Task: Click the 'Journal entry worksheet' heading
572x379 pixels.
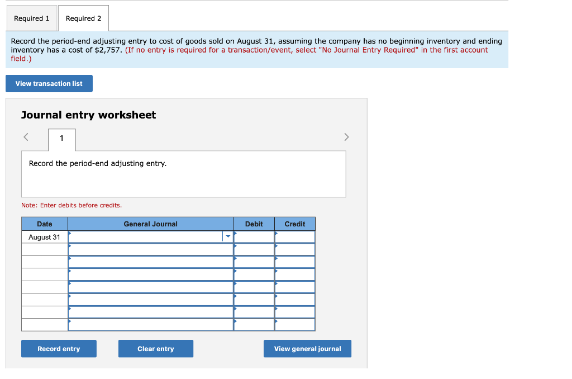Action: click(x=89, y=115)
